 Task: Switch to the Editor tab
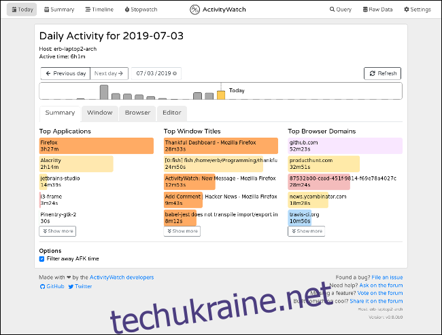pos(172,113)
